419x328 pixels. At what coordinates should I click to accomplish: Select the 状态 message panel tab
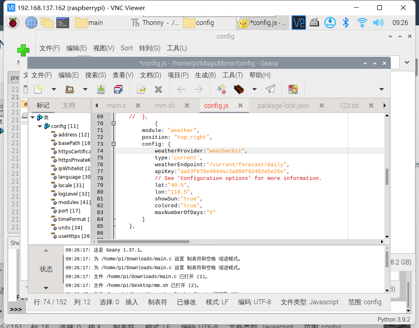point(46,269)
